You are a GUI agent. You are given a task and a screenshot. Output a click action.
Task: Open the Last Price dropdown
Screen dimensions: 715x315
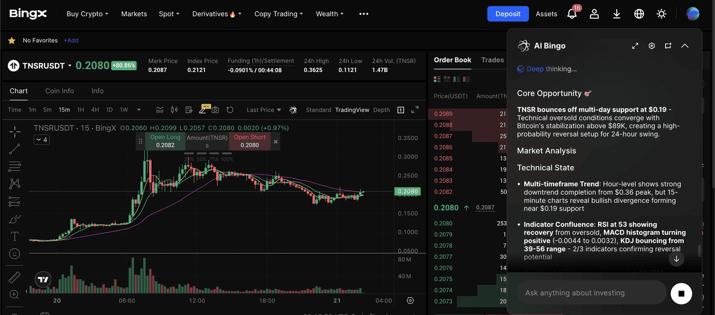pos(264,110)
